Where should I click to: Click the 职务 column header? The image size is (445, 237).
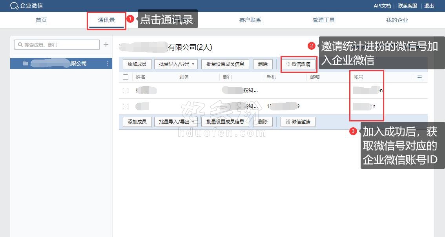point(184,77)
